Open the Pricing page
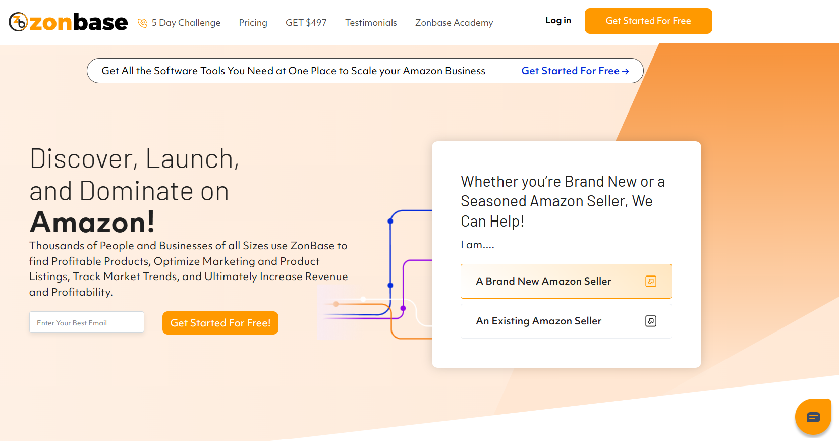This screenshot has width=839, height=441. [x=253, y=23]
